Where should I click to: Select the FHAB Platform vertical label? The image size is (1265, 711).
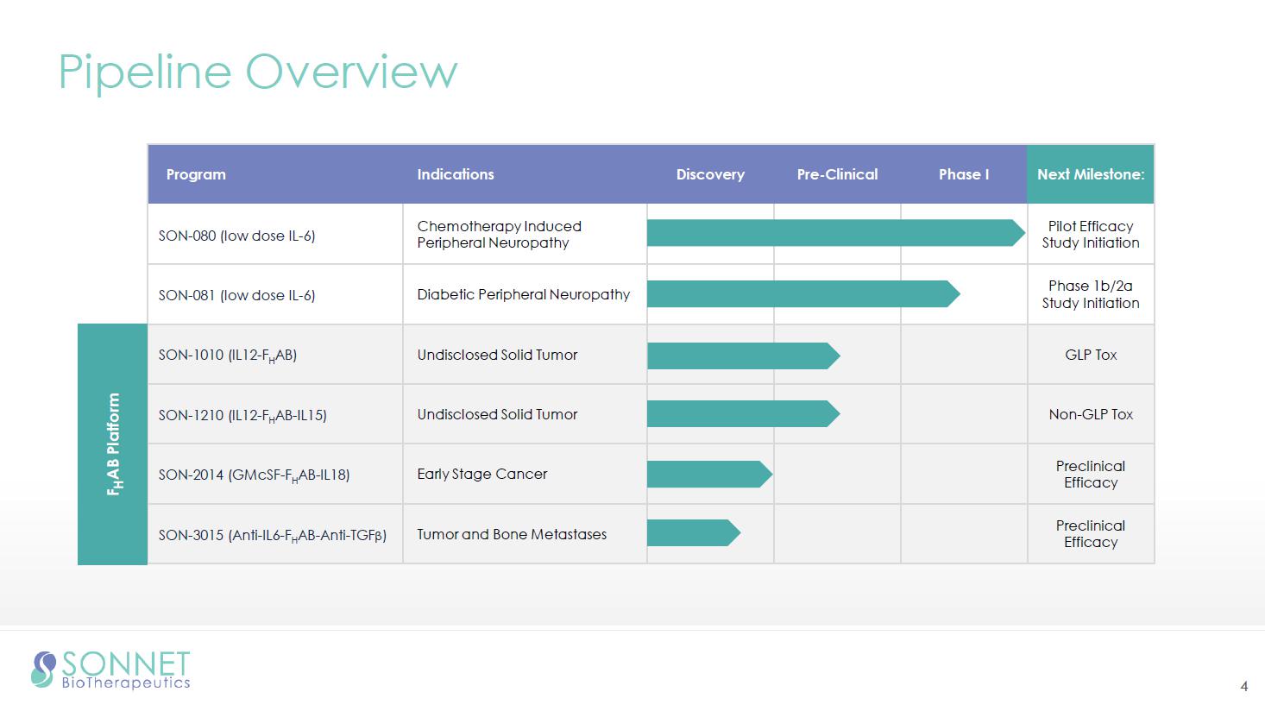tap(113, 444)
